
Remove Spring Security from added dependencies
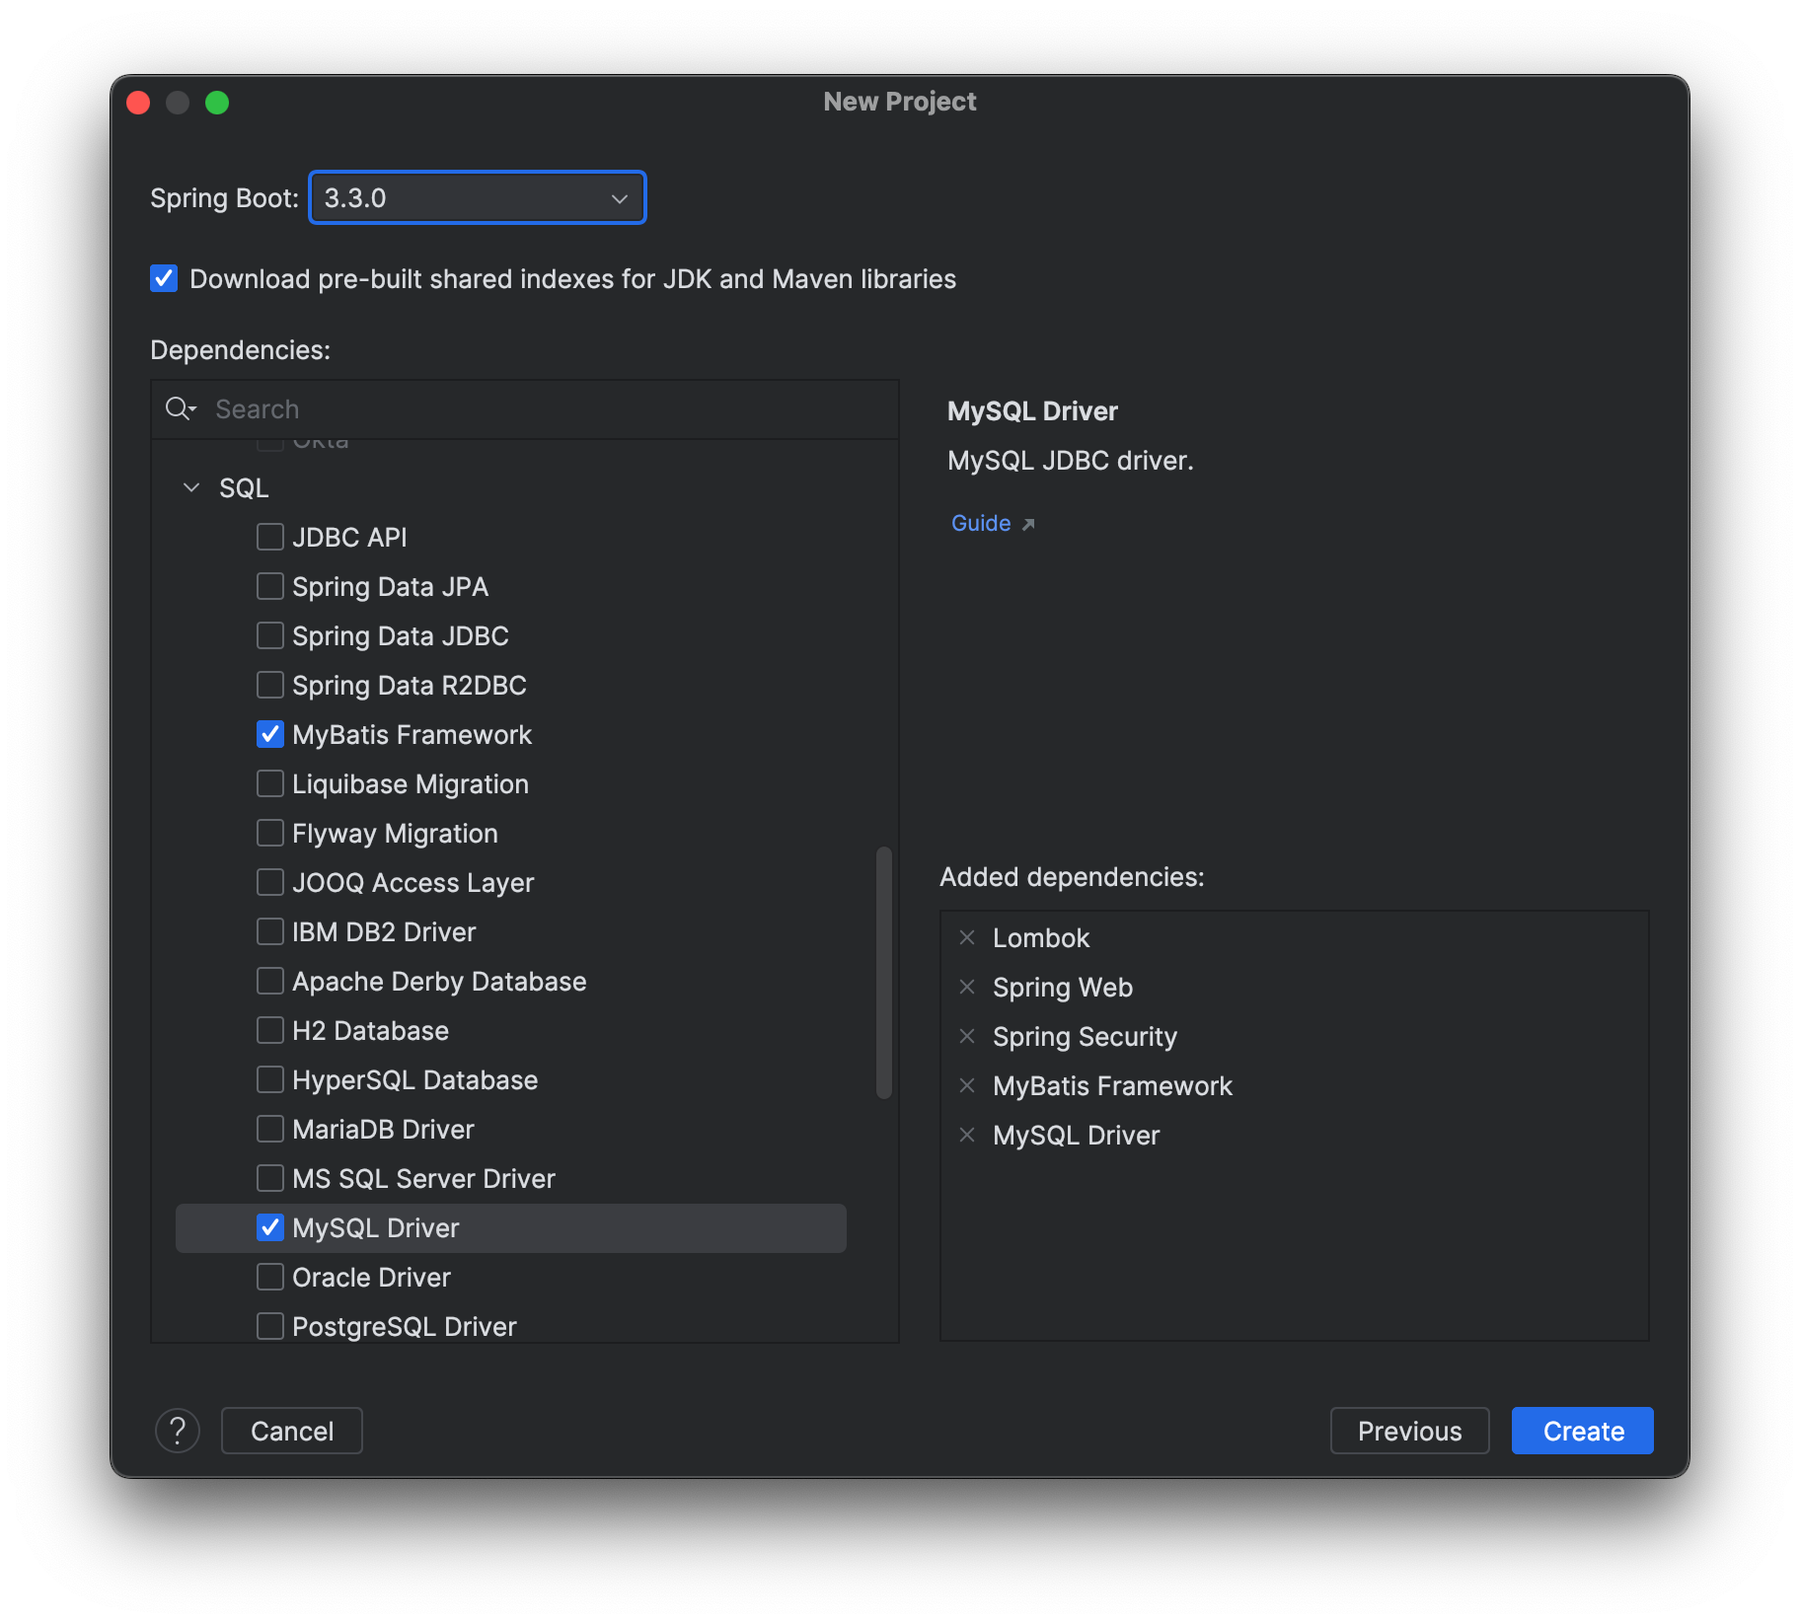click(x=967, y=1036)
